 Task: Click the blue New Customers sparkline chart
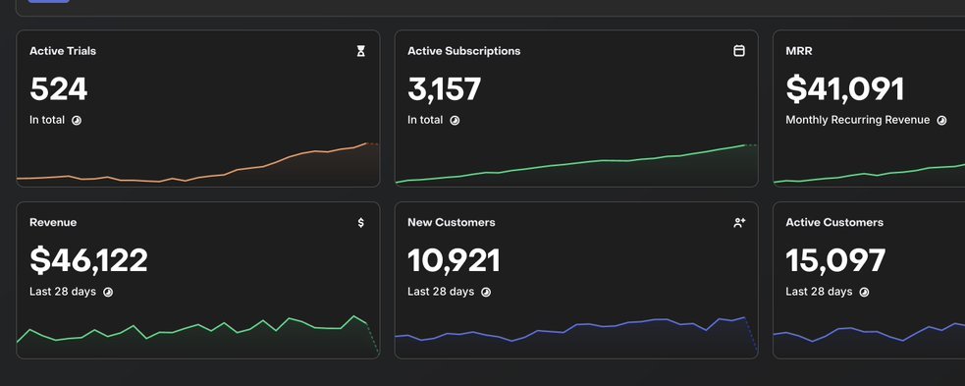pos(576,336)
